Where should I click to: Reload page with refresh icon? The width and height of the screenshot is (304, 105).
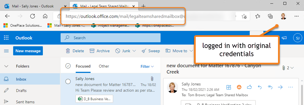pos(33,16)
